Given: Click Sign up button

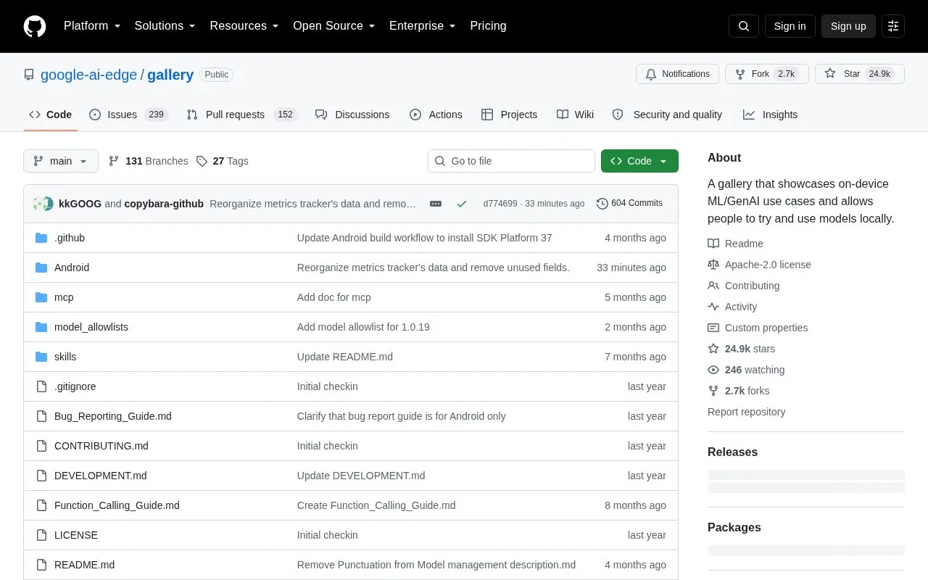Looking at the screenshot, I should (848, 26).
